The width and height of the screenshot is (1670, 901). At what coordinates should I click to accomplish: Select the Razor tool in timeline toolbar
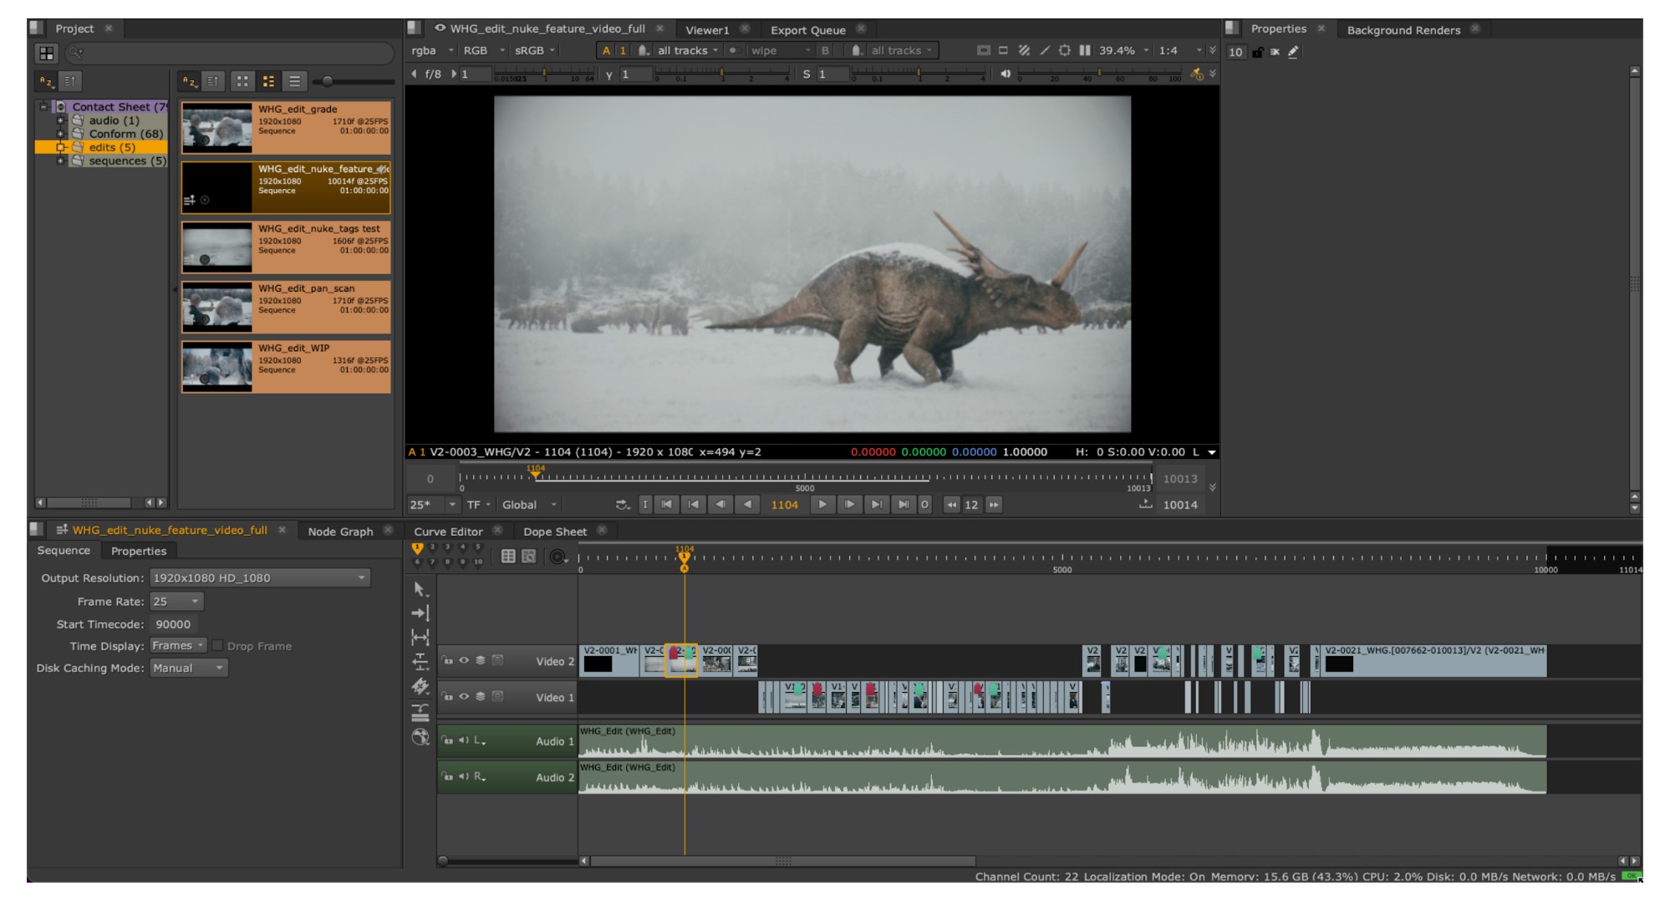[x=420, y=687]
